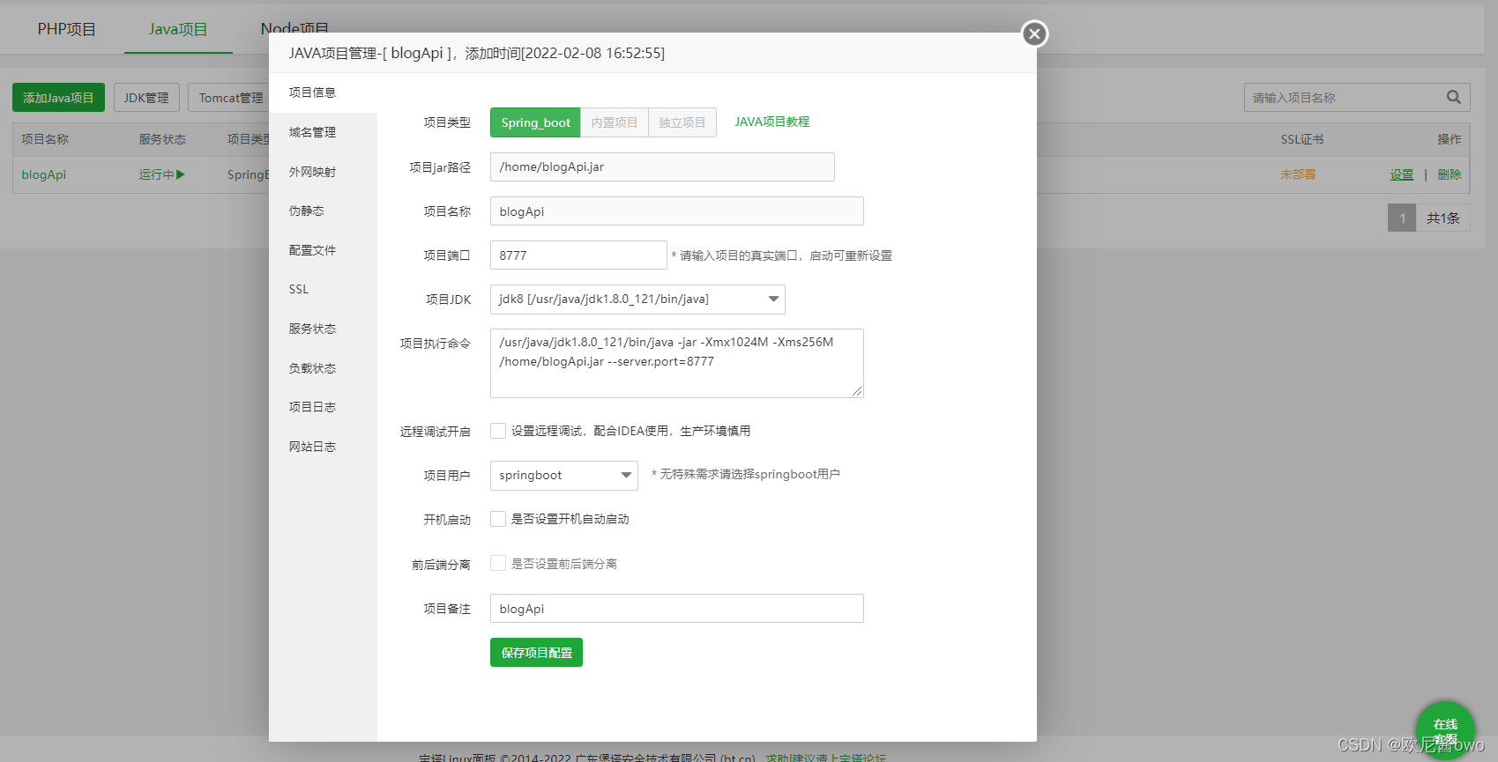Click the blogApi project name link
This screenshot has width=1498, height=762.
tap(44, 174)
